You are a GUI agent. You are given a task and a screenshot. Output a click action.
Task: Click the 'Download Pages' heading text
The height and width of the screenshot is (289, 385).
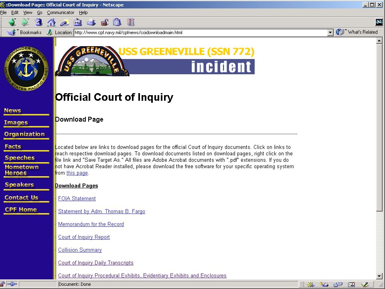[x=77, y=186]
